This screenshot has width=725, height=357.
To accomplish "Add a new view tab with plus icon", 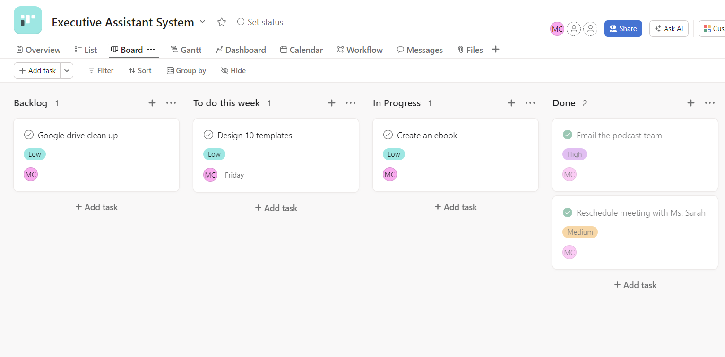I will pyautogui.click(x=496, y=50).
